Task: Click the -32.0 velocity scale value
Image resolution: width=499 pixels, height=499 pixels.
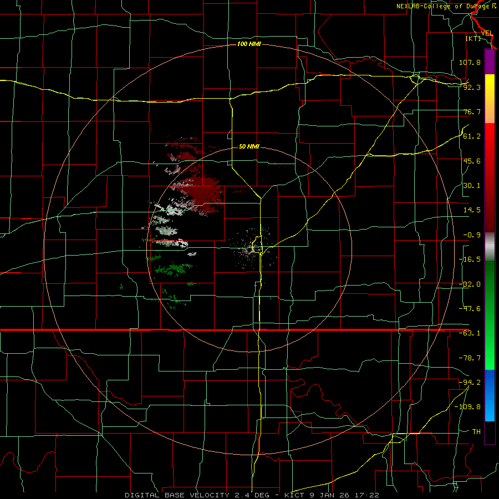Action: point(470,284)
